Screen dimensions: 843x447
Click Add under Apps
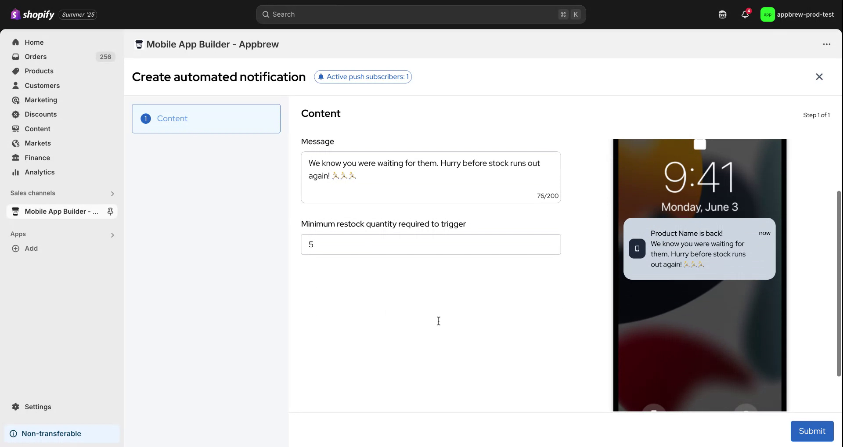click(26, 248)
